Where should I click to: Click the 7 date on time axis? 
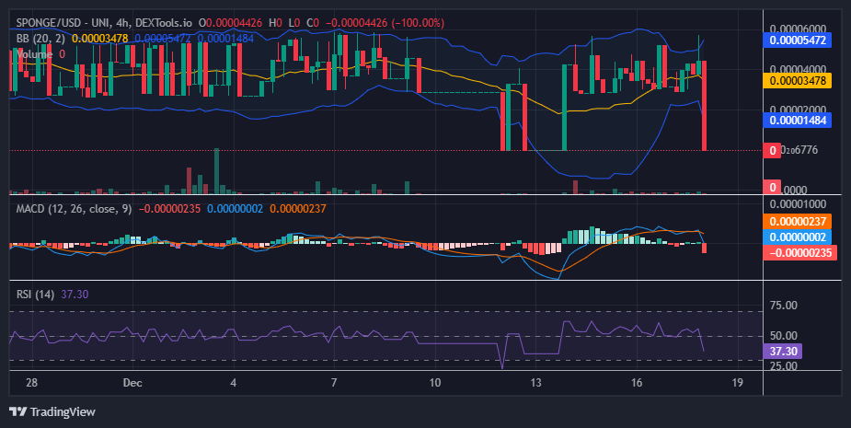click(x=334, y=382)
